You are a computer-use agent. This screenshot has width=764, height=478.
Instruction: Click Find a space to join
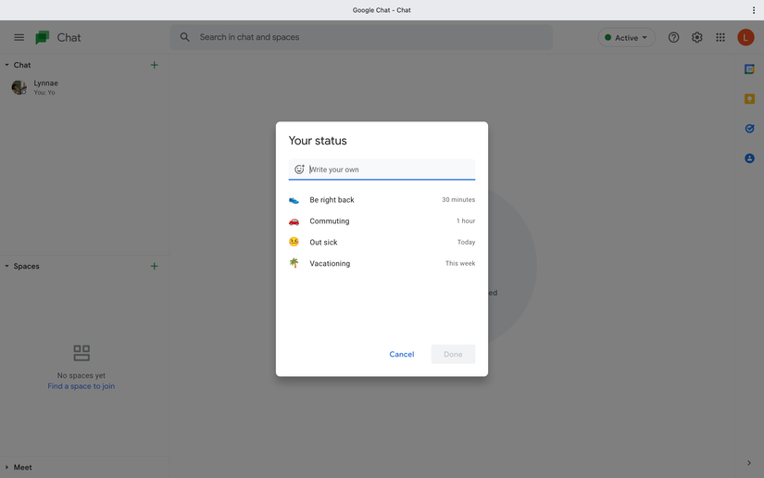[81, 386]
